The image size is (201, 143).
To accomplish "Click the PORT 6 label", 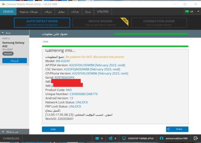I will tap(6, 39).
